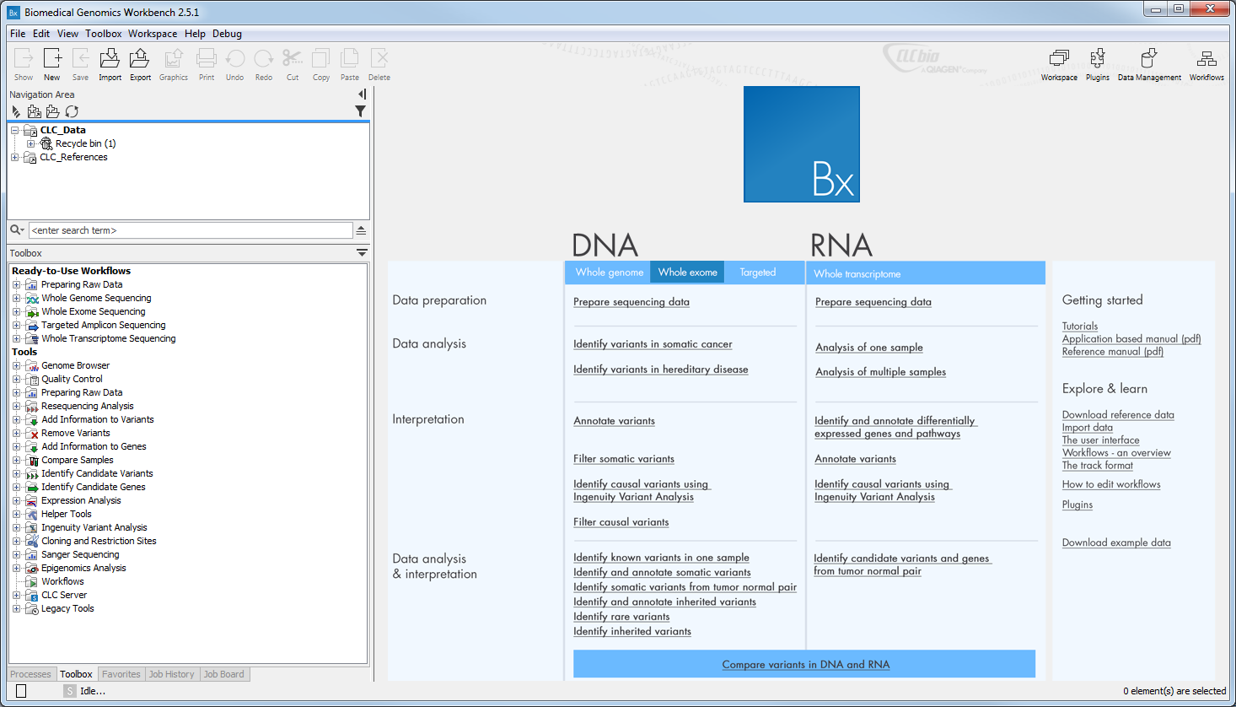Switch to the Processes tab

[31, 674]
